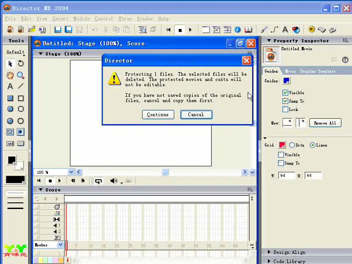The width and height of the screenshot is (352, 264).
Task: Open the File menu
Action: (10, 18)
